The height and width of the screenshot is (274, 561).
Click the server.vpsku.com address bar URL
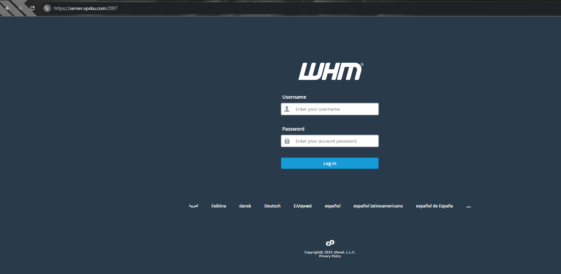point(86,8)
